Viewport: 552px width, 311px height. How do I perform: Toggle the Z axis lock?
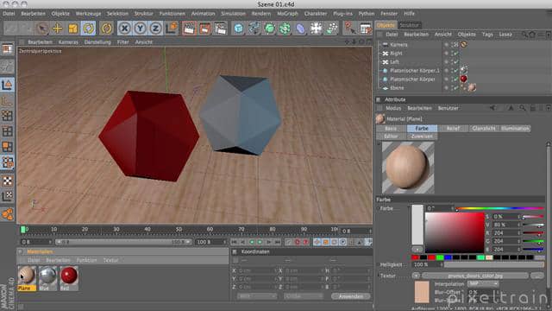(x=155, y=29)
